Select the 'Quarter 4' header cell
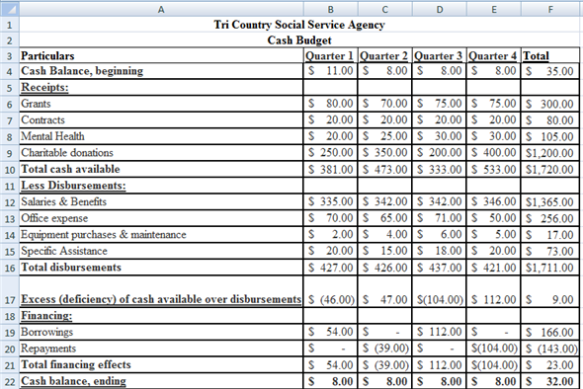The height and width of the screenshot is (389, 583). click(x=494, y=55)
